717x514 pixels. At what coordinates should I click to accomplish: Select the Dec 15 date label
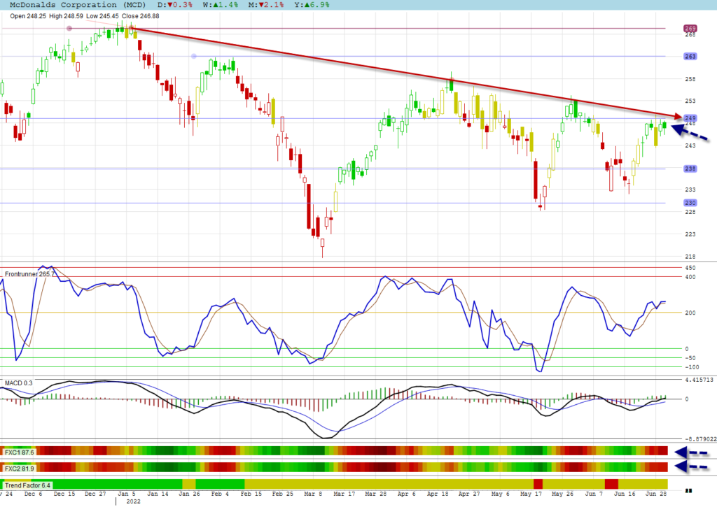point(64,494)
